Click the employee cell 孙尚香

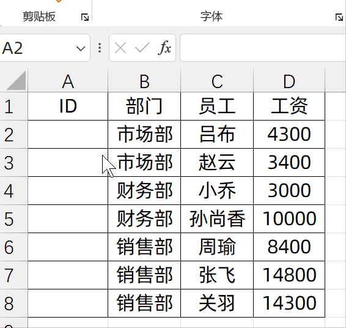click(217, 218)
